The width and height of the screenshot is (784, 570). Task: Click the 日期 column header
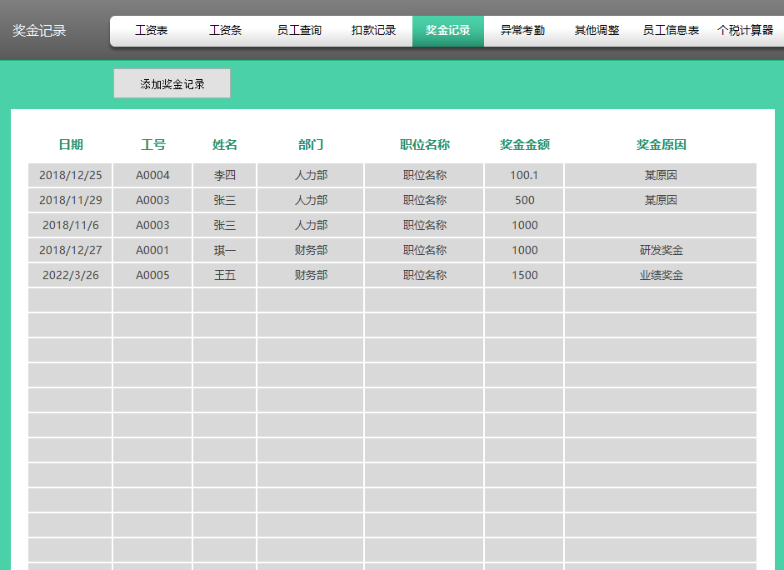coord(71,143)
